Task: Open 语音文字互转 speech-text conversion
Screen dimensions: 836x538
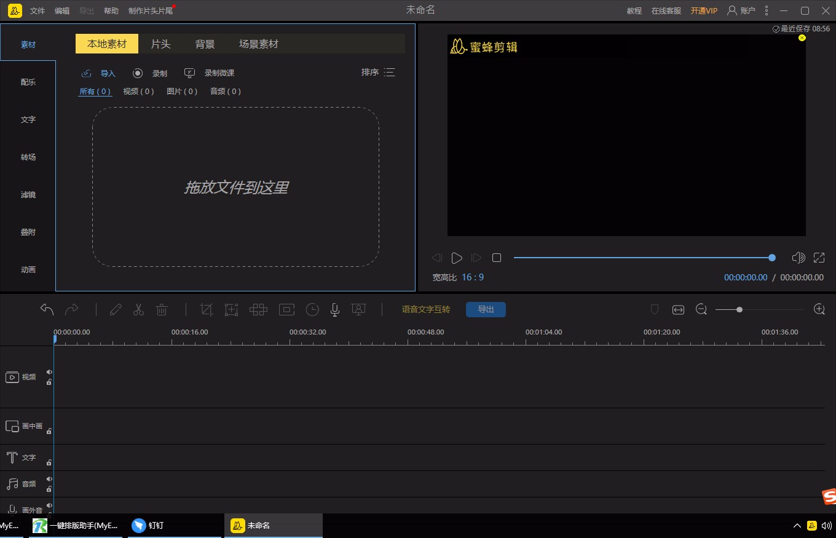Action: (x=426, y=309)
